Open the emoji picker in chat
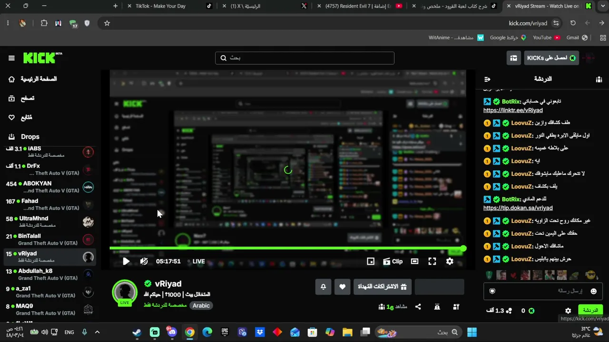This screenshot has height=342, width=609. 593,291
